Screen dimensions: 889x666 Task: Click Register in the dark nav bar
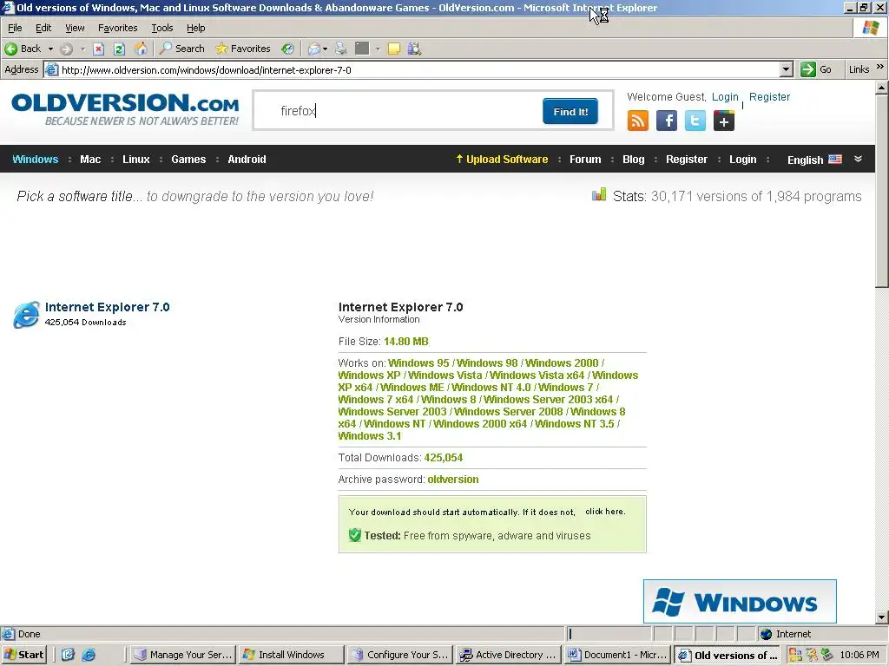click(x=687, y=160)
